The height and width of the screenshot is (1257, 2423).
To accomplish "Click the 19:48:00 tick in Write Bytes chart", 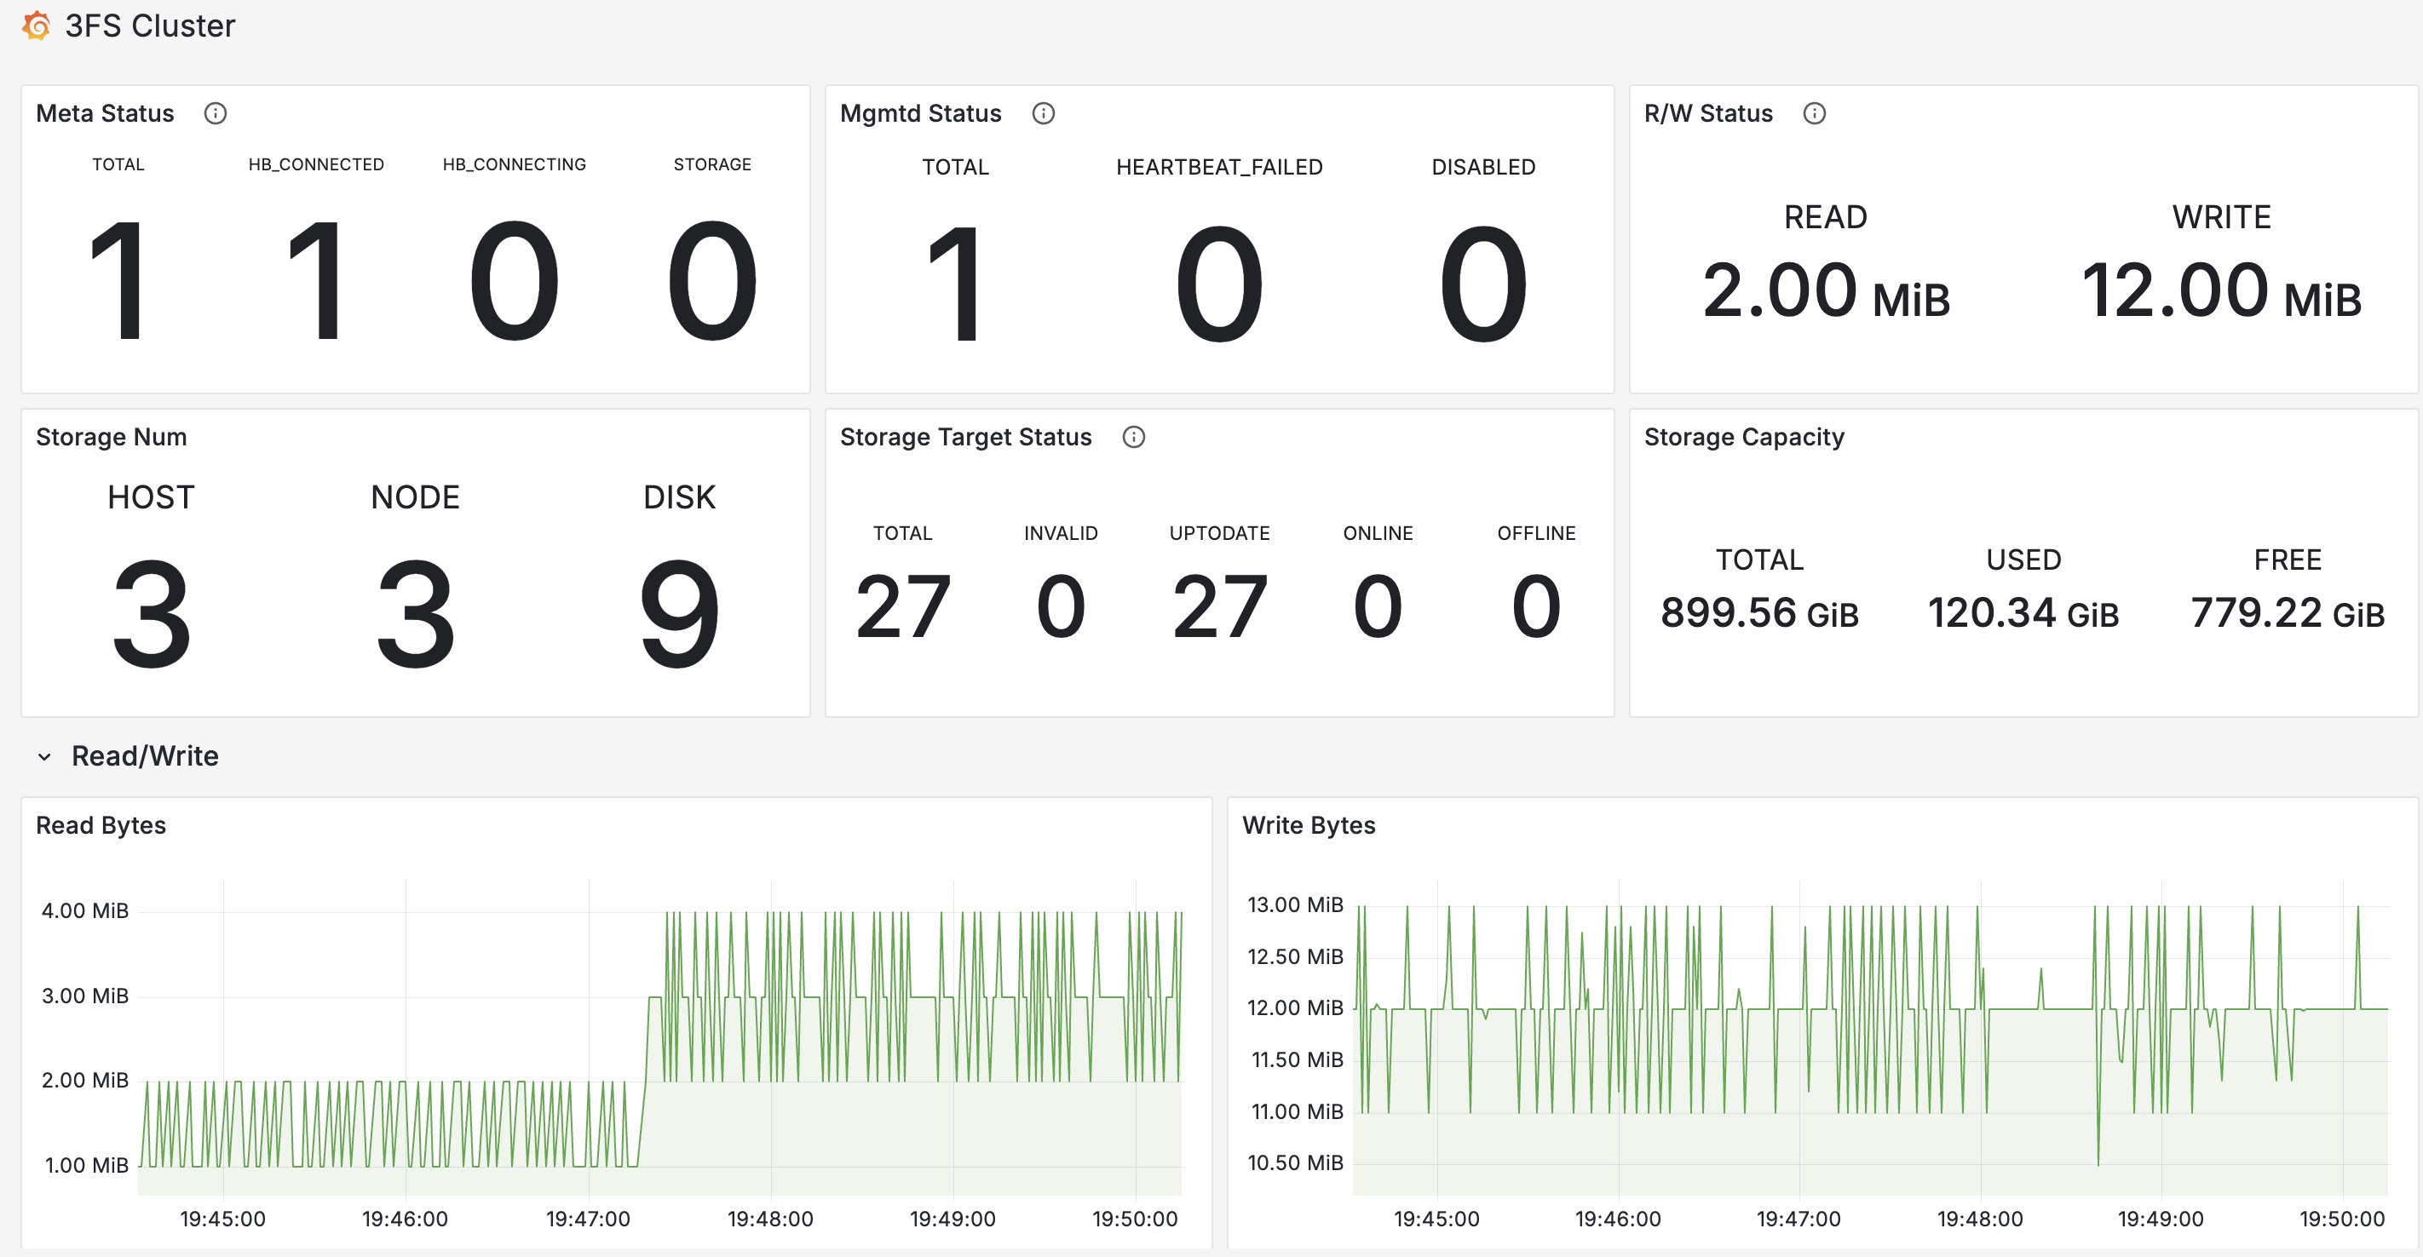I will [x=1979, y=1220].
